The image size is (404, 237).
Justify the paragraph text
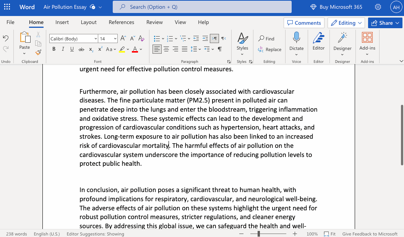coord(185,49)
